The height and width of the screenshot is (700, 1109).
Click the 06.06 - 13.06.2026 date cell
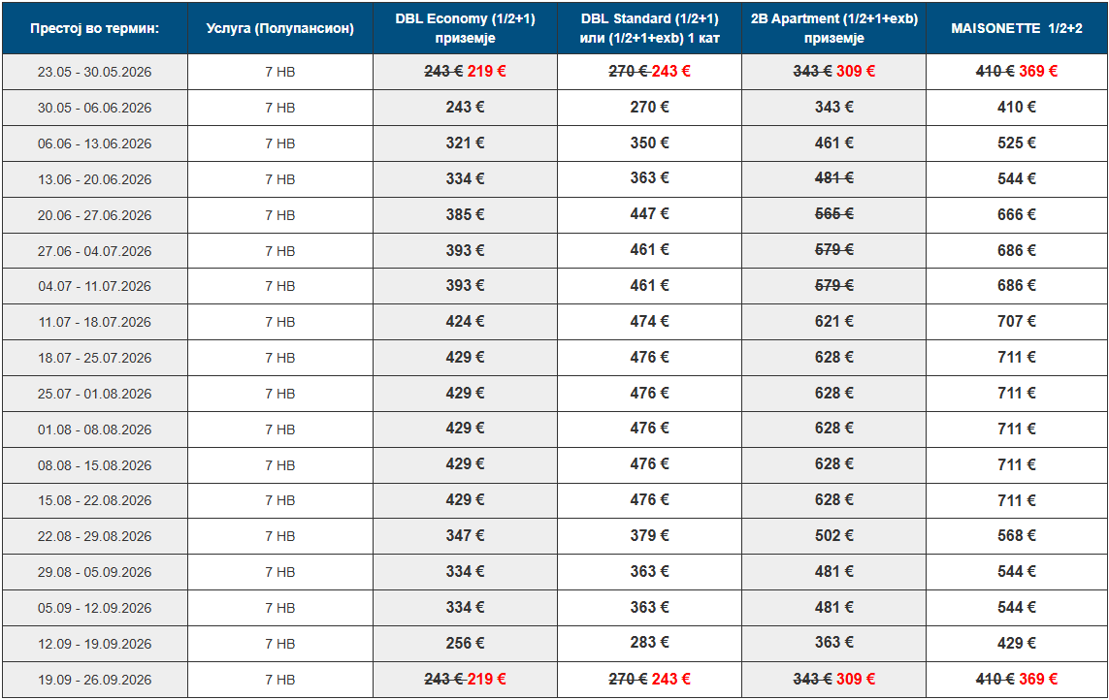pyautogui.click(x=95, y=143)
